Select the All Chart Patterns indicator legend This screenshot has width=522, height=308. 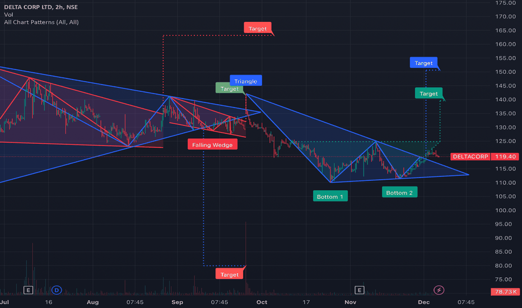coord(41,22)
